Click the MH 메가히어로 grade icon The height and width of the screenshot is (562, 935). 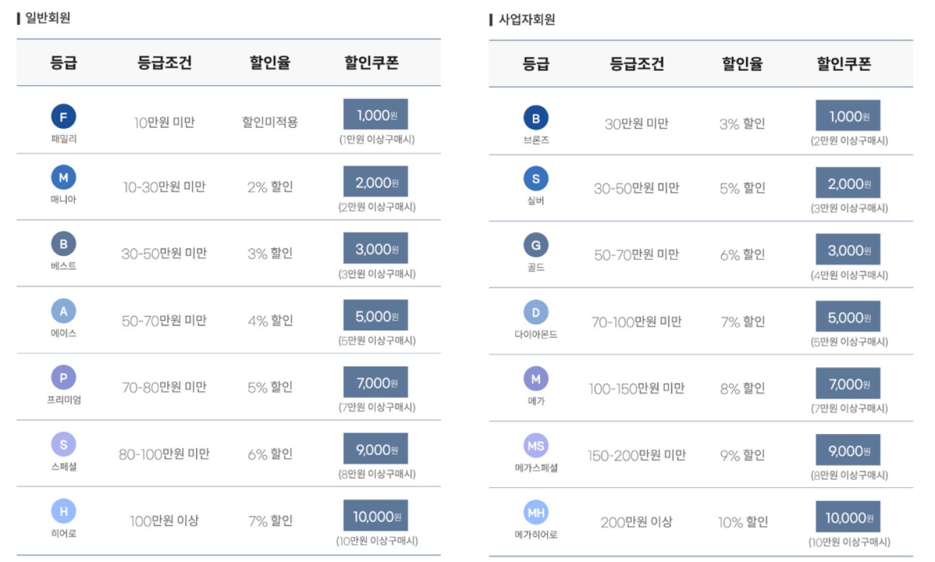536,513
